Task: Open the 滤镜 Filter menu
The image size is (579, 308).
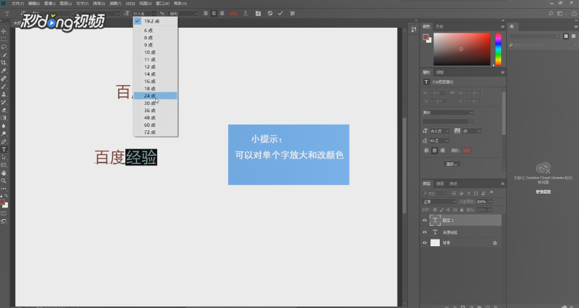Action: coord(115,4)
